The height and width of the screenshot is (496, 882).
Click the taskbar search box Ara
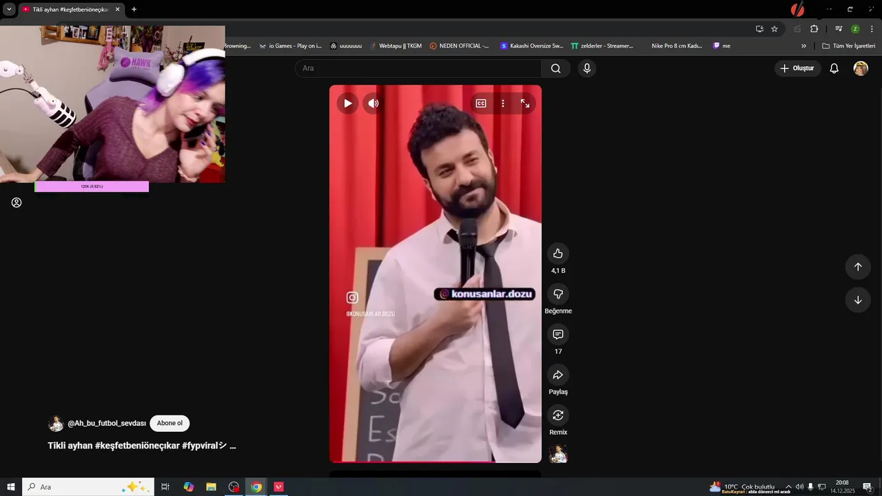88,487
